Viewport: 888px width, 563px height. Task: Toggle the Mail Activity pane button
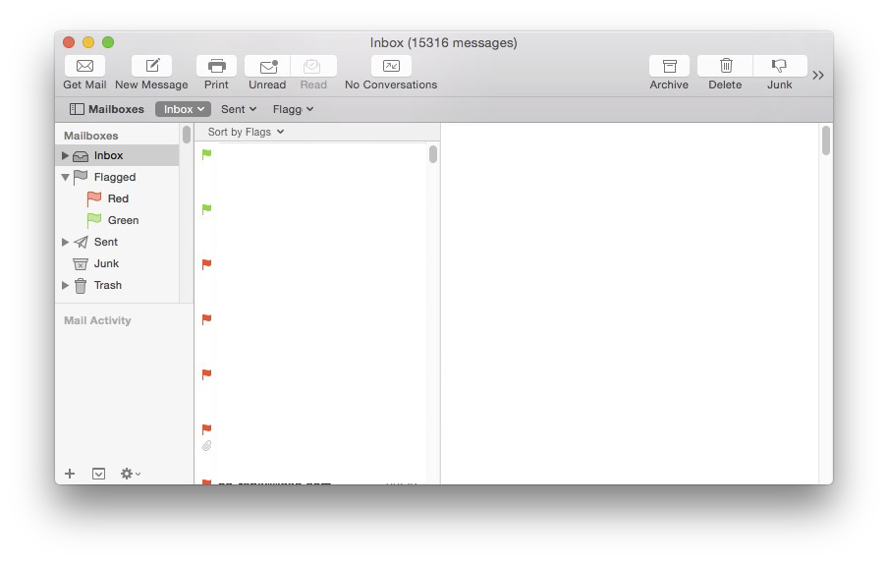pos(98,474)
